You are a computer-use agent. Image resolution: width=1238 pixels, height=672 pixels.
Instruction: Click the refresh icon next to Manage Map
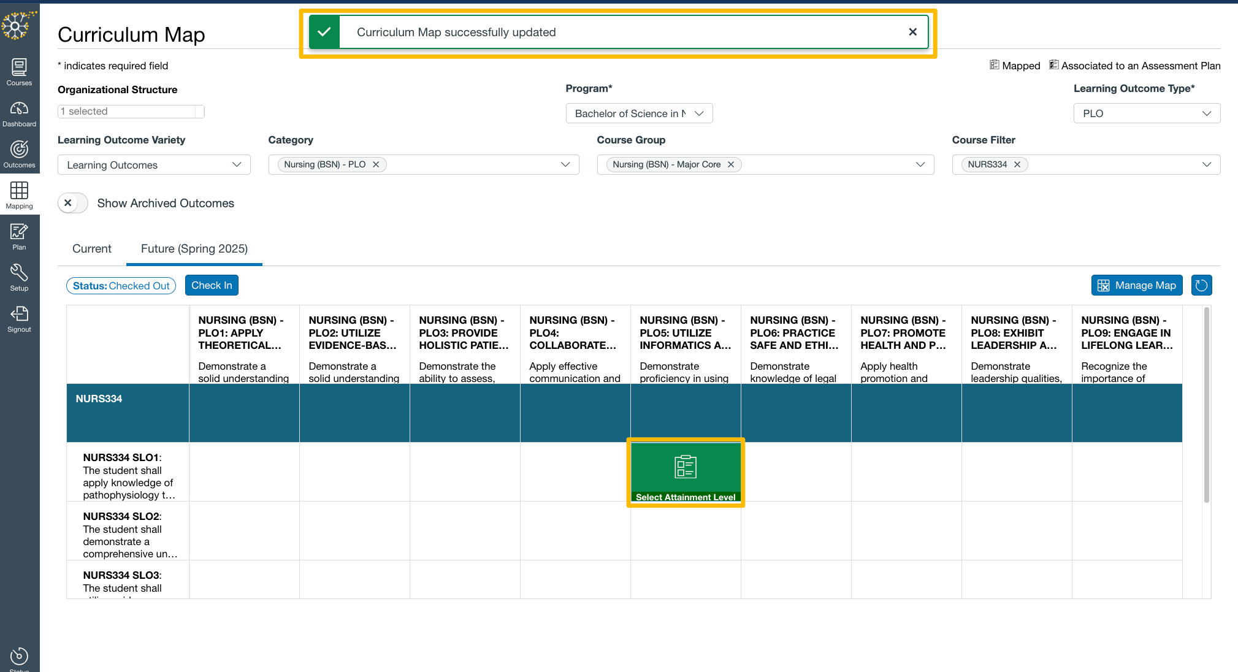pyautogui.click(x=1201, y=285)
